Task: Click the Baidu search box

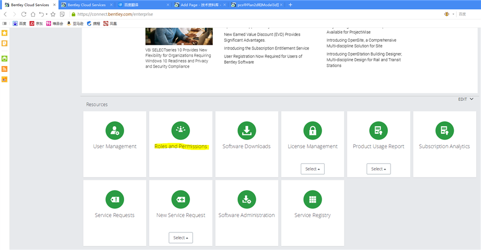Action: click(468, 14)
